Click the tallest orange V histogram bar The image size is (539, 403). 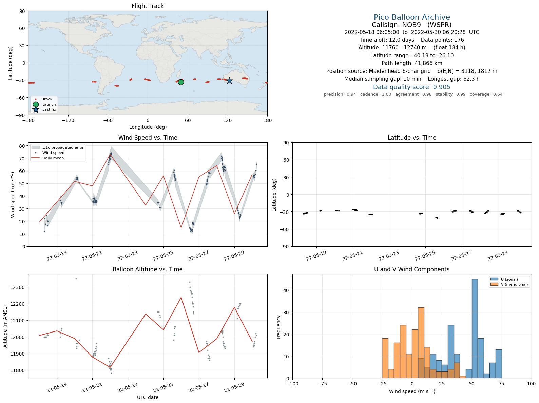[421, 343]
